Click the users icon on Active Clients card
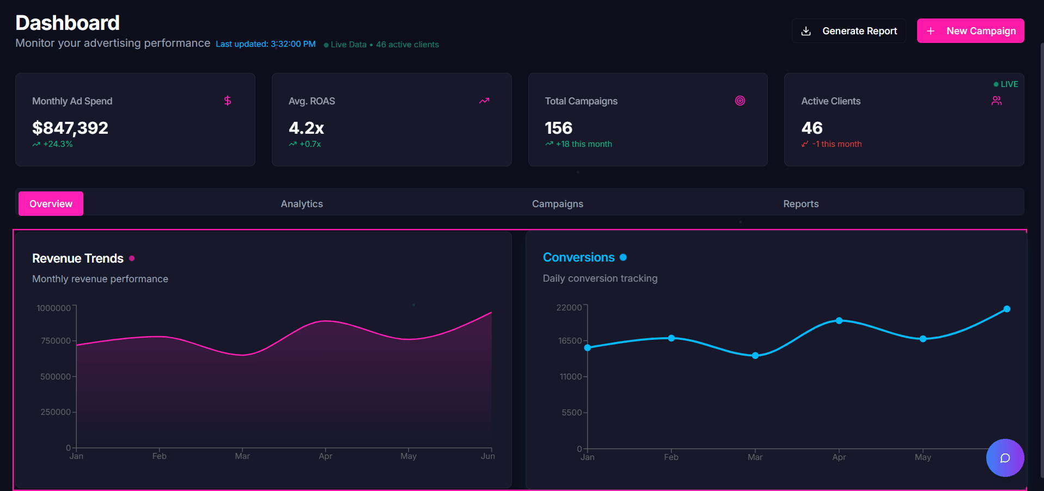1044x491 pixels. coord(997,101)
